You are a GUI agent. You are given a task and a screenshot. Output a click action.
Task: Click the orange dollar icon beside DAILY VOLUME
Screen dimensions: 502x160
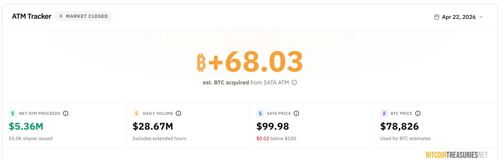136,113
